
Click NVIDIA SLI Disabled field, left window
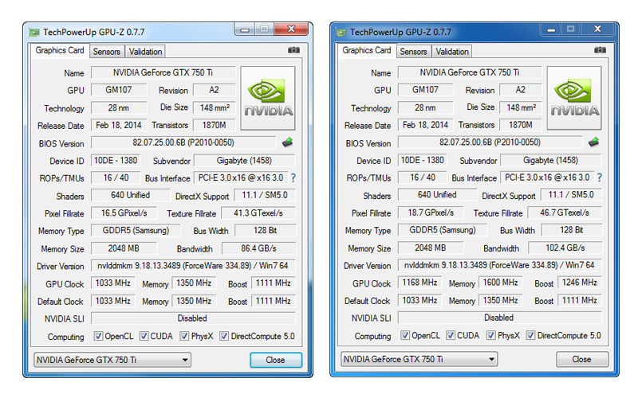pyautogui.click(x=193, y=318)
